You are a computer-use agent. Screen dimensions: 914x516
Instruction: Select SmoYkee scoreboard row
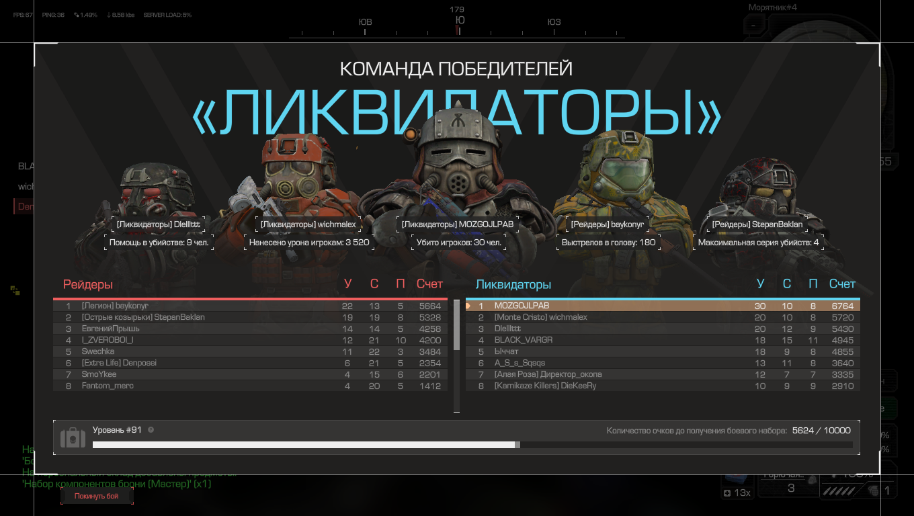point(250,374)
